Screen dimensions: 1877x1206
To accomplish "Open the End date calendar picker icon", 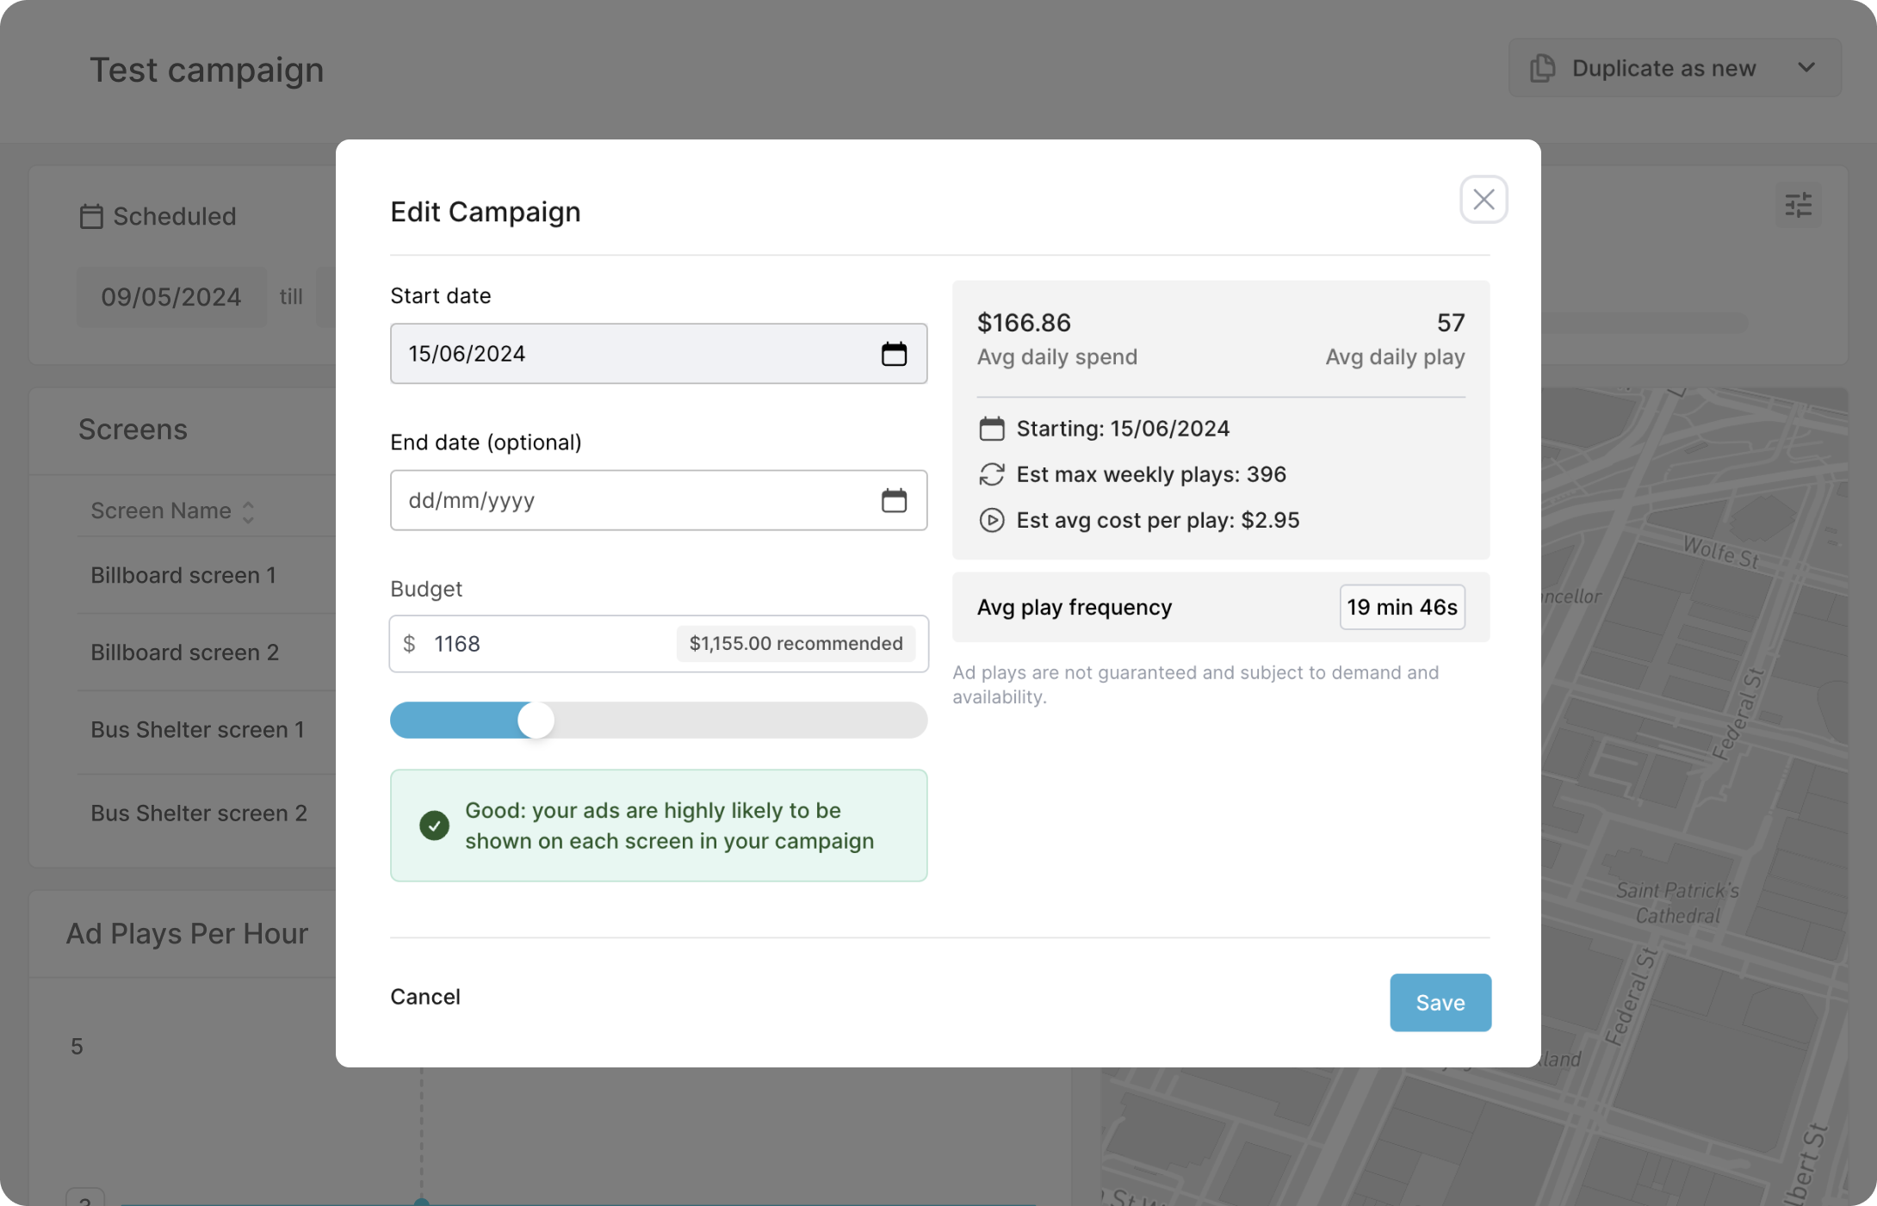I will coord(894,500).
